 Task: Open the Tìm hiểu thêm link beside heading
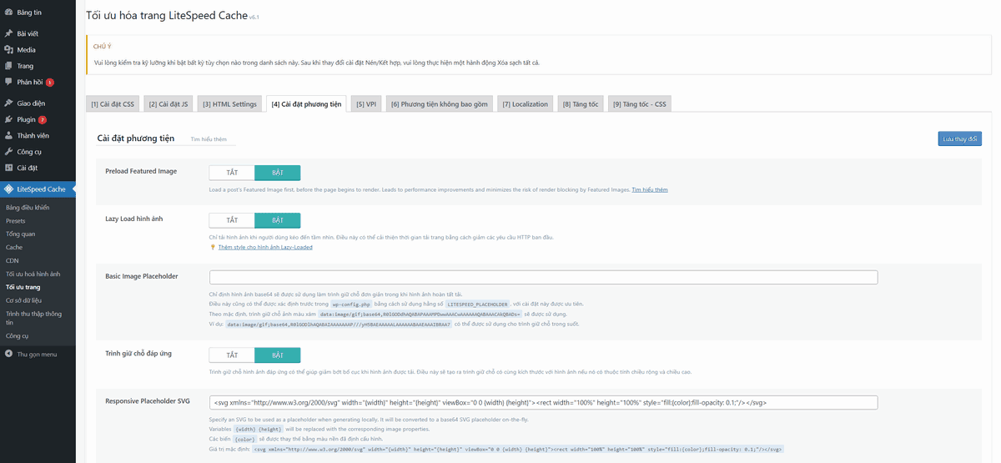pyautogui.click(x=209, y=139)
